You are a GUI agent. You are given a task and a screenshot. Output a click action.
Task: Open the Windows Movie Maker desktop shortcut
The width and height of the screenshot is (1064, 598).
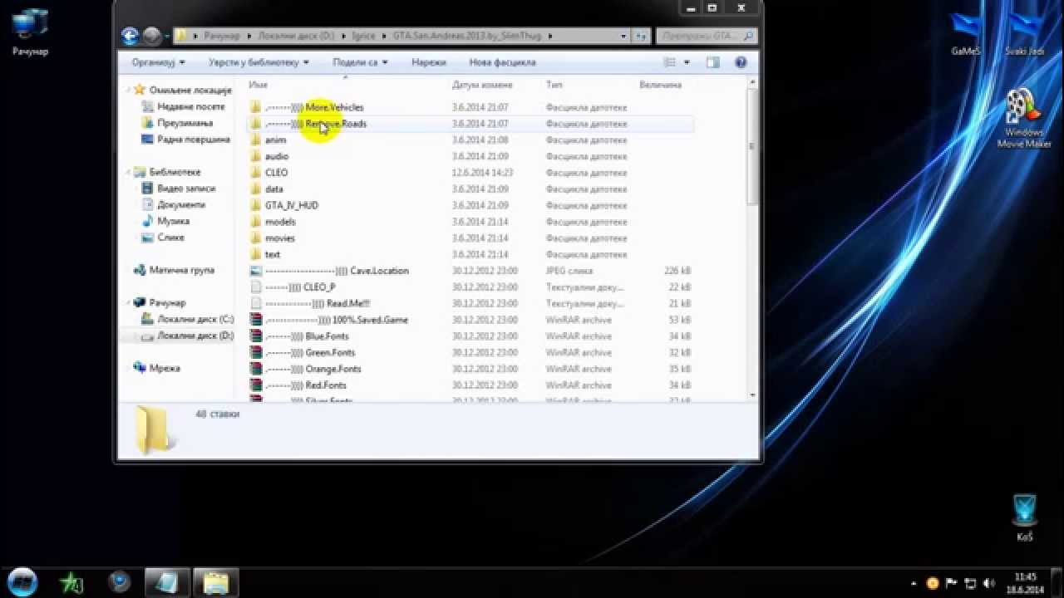[x=1024, y=119]
